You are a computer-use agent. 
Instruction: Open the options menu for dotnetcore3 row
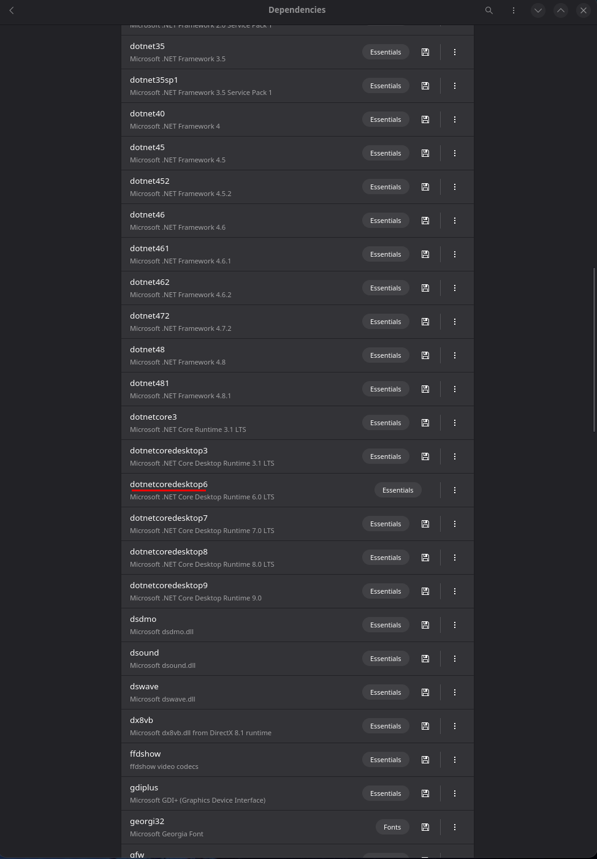coord(455,423)
